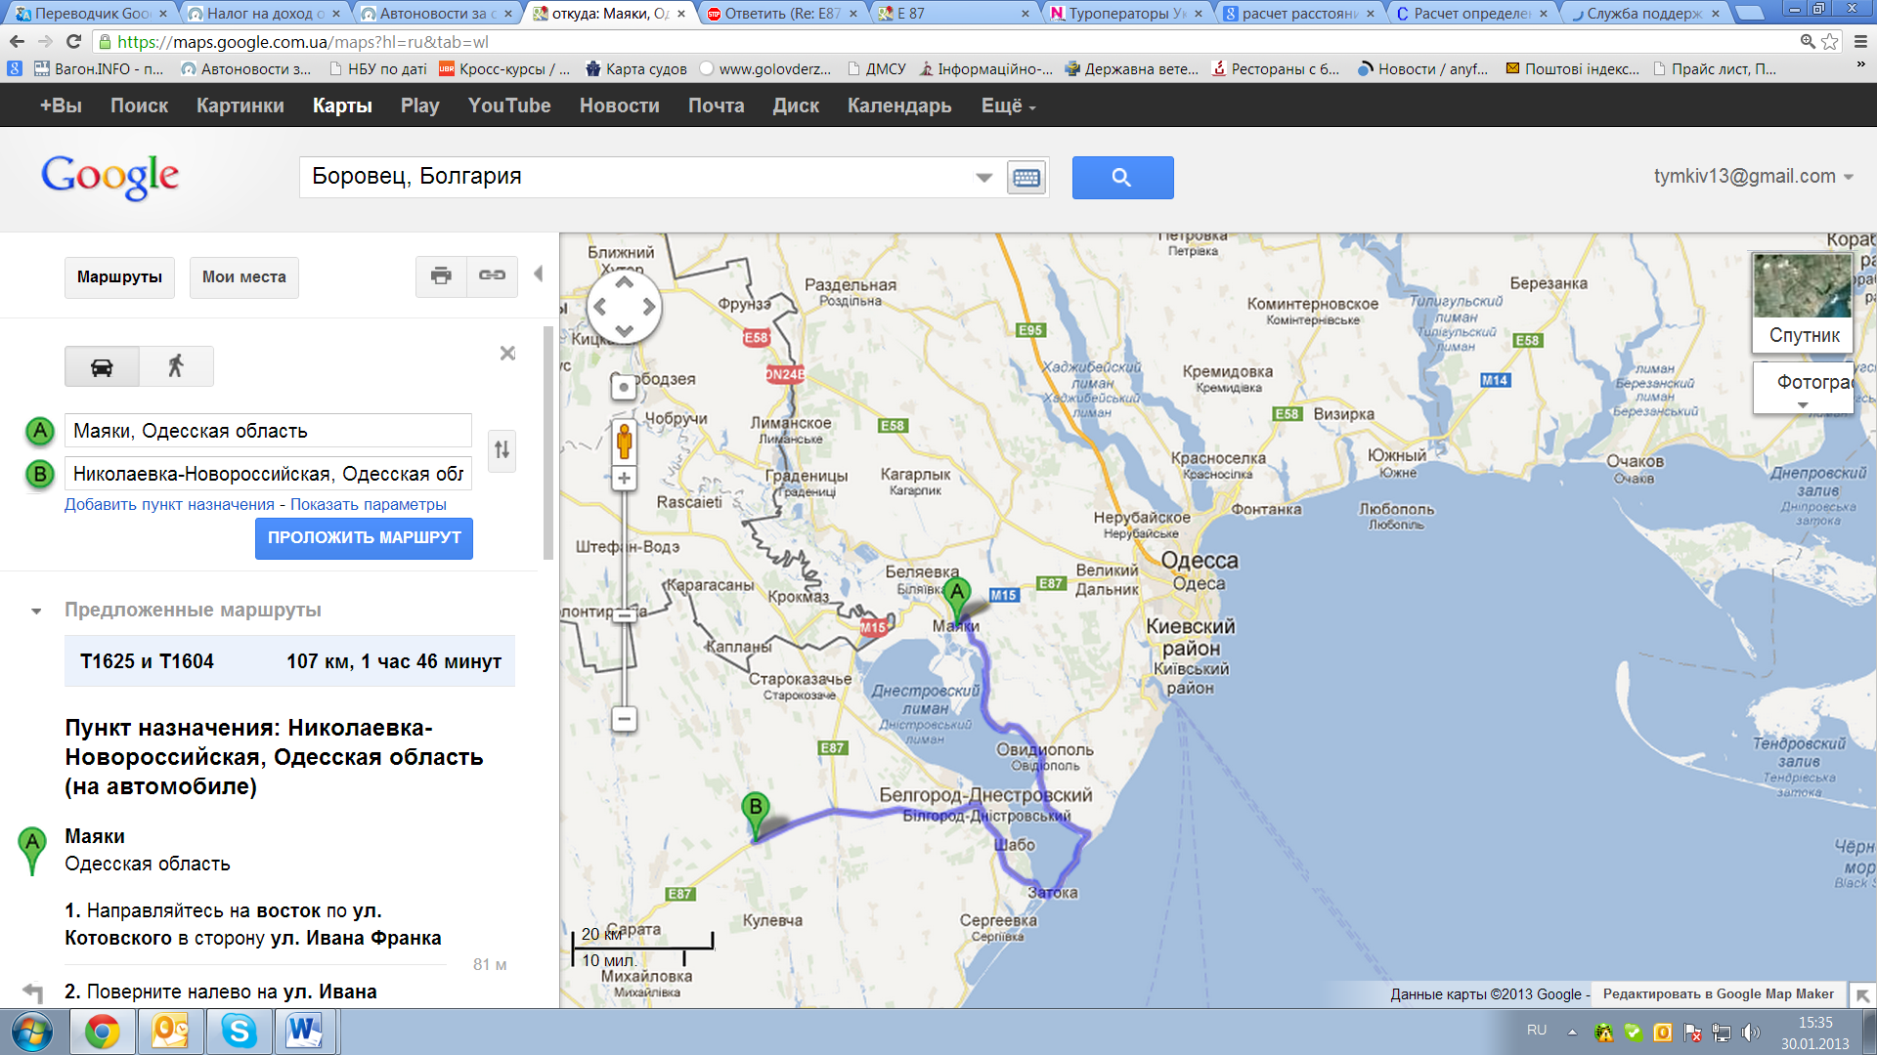Expand the search box suggestions arrow

pyautogui.click(x=983, y=178)
